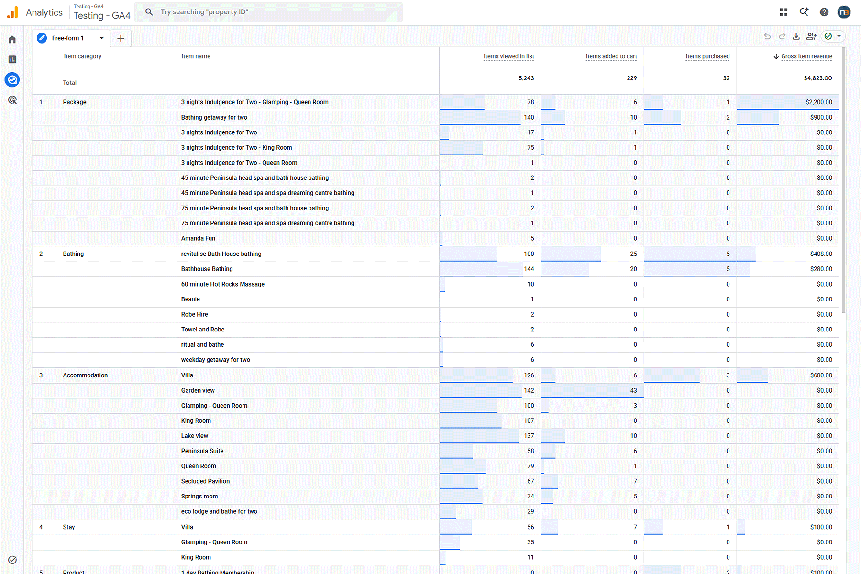Screen dimensions: 861x574
Task: Sort by Items added to cart column
Action: pos(611,56)
